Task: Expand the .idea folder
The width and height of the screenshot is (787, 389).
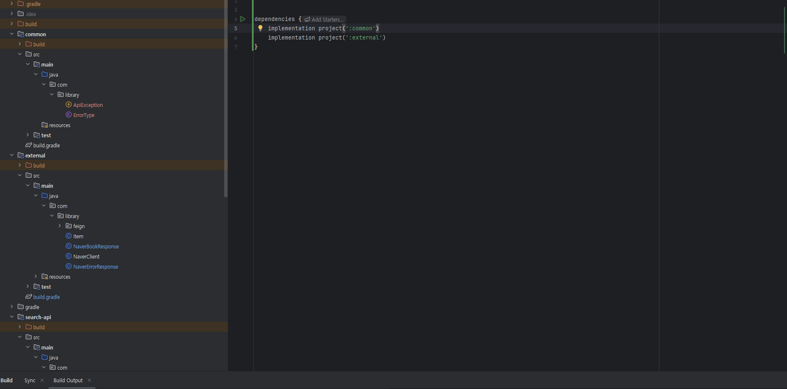Action: tap(12, 13)
